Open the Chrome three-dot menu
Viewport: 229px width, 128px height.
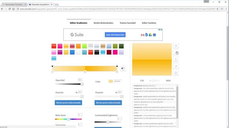pyautogui.click(x=226, y=9)
